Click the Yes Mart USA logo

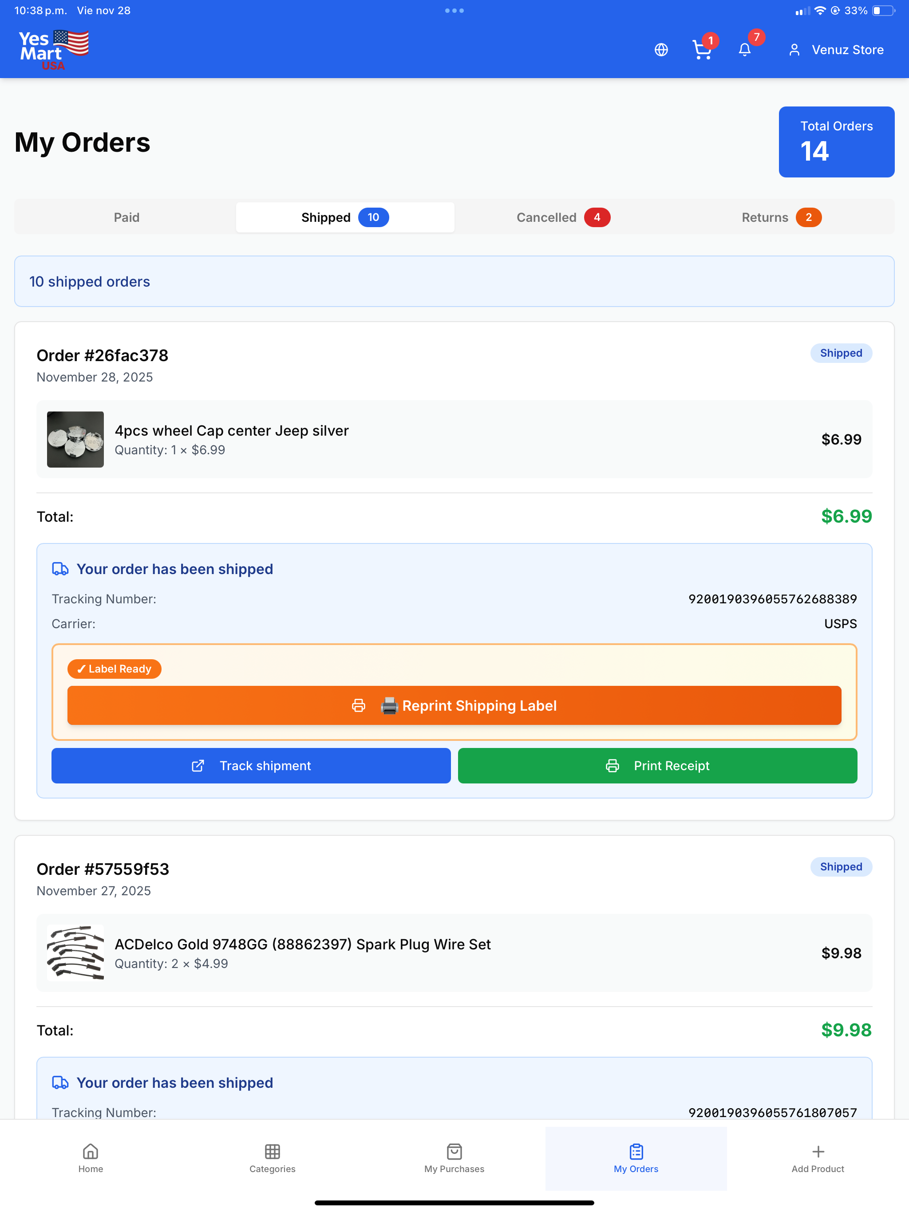54,50
